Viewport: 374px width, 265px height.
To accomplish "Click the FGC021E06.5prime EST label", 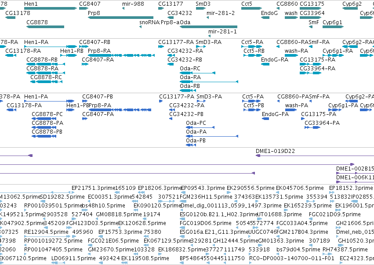I will click(113, 241).
